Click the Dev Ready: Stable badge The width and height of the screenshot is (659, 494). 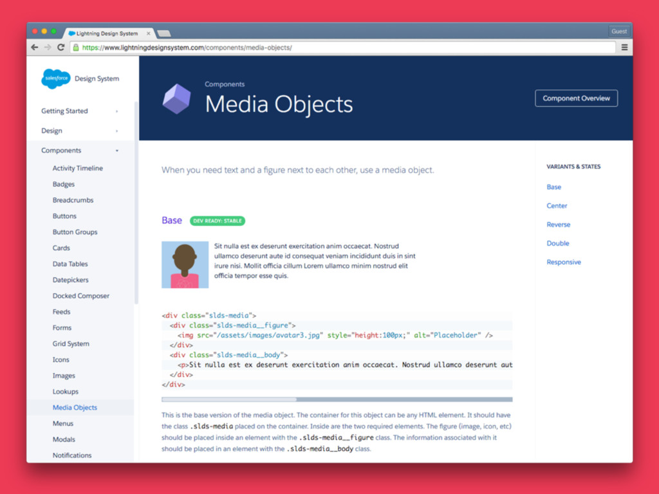(x=218, y=221)
